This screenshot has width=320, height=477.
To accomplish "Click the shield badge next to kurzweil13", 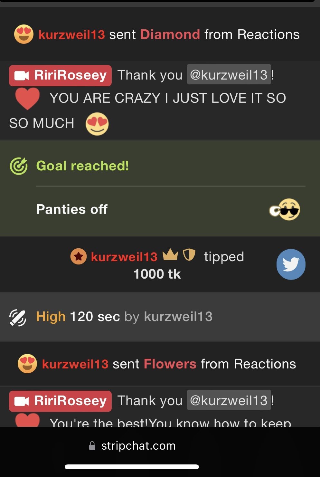I will pyautogui.click(x=189, y=255).
